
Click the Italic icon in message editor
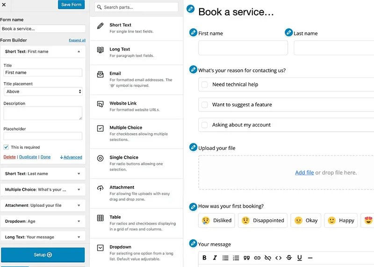point(215,258)
